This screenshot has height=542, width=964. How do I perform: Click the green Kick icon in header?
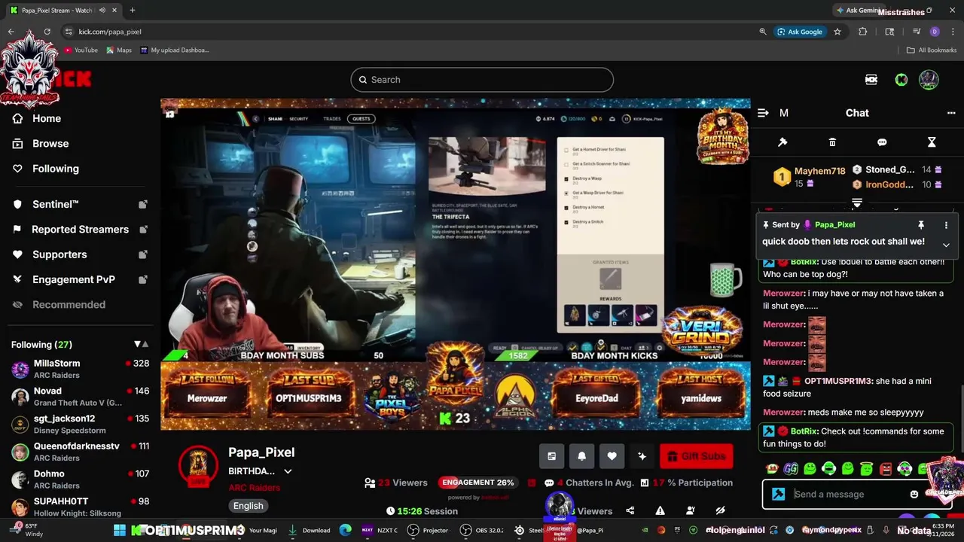click(x=901, y=80)
